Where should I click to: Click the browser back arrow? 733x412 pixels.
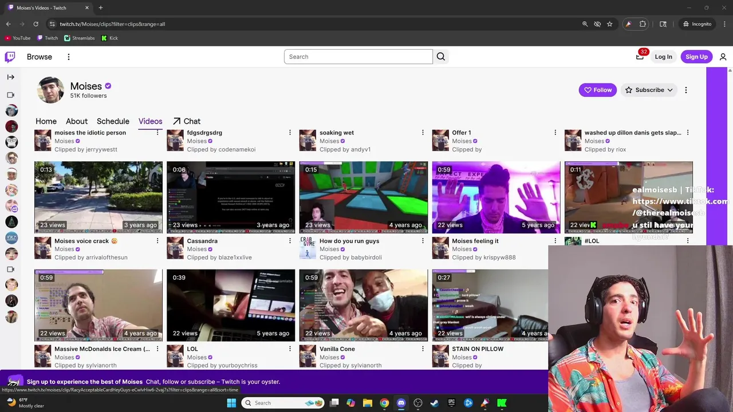(8, 24)
